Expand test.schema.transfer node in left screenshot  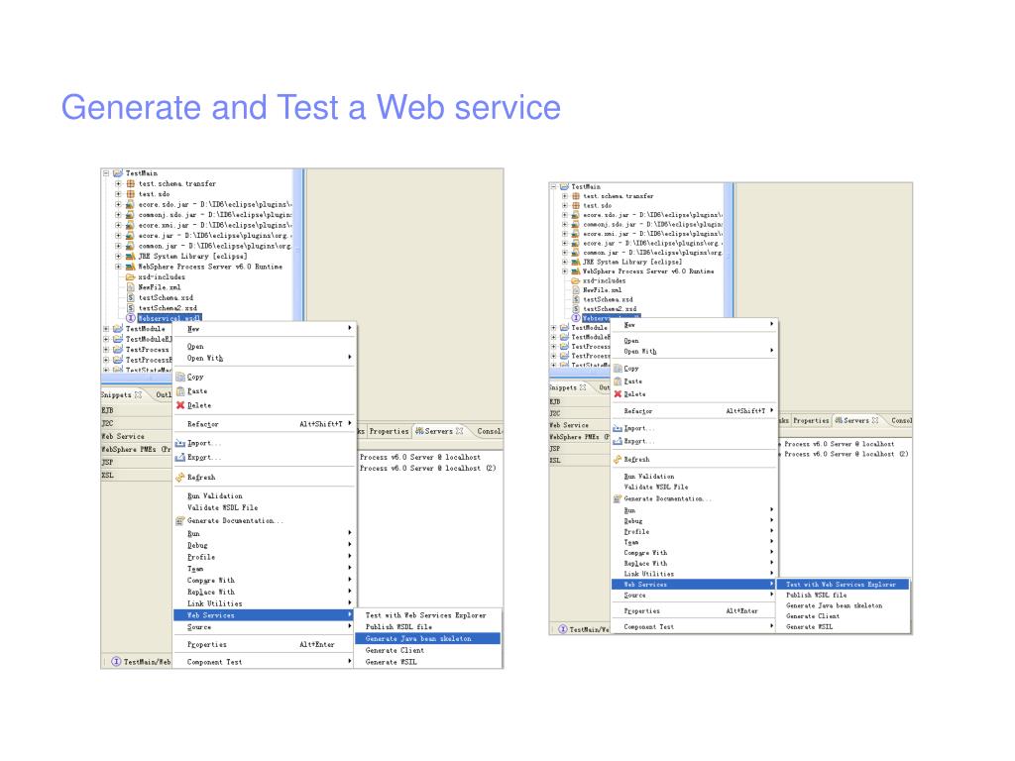pyautogui.click(x=119, y=183)
